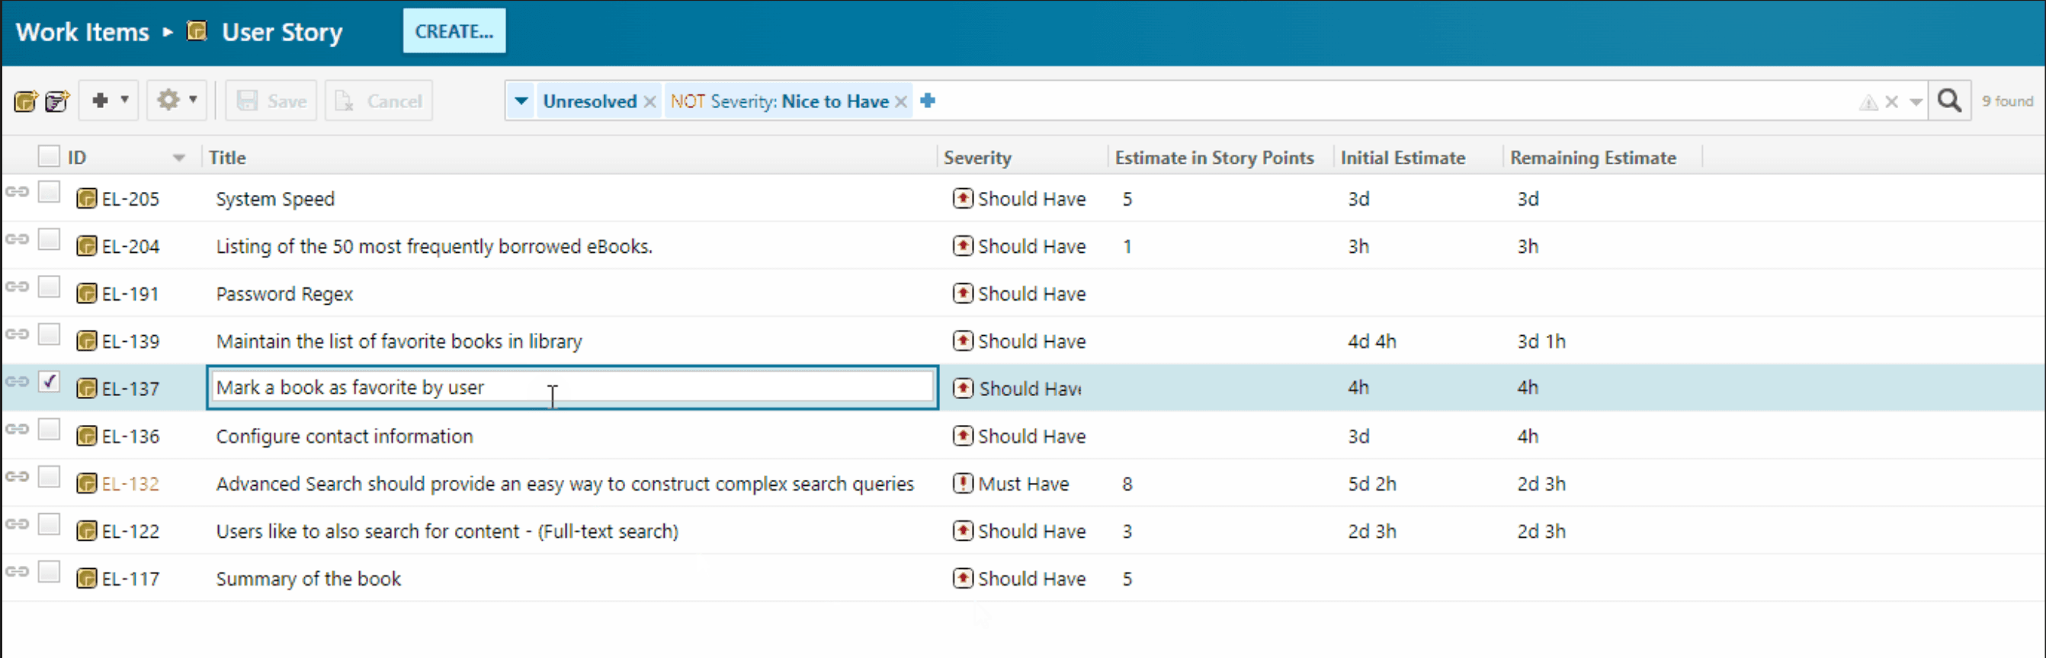Click the first work item icon in toolbar
The width and height of the screenshot is (2046, 658).
coord(25,101)
